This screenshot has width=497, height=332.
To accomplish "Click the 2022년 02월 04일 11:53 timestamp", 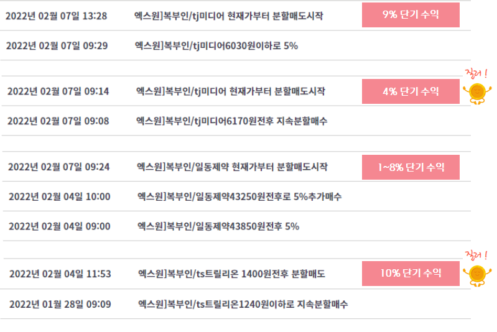I will click(x=60, y=274).
